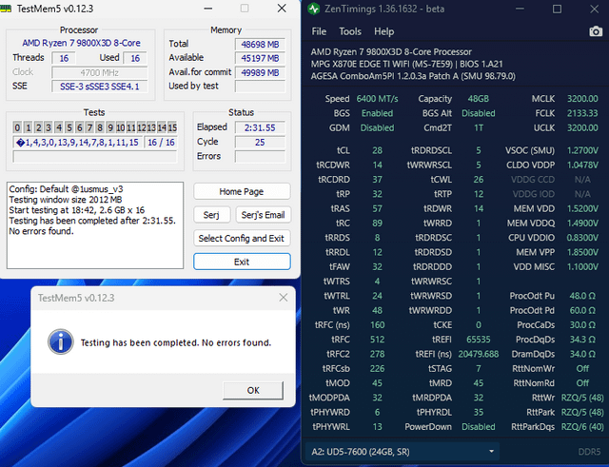
Task: Click the Clock 4700 MHz field
Action: pos(99,72)
